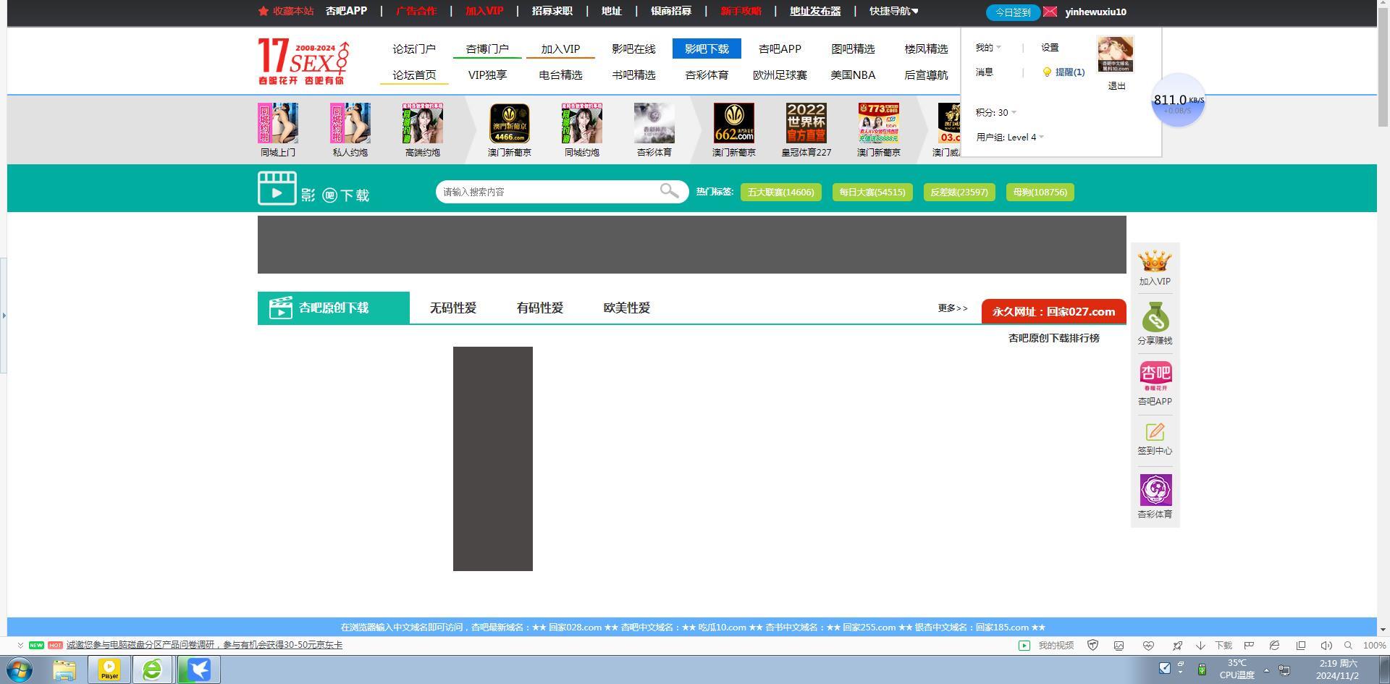
Task: Click the 提醒(1) lightbulb notification
Action: point(1064,72)
